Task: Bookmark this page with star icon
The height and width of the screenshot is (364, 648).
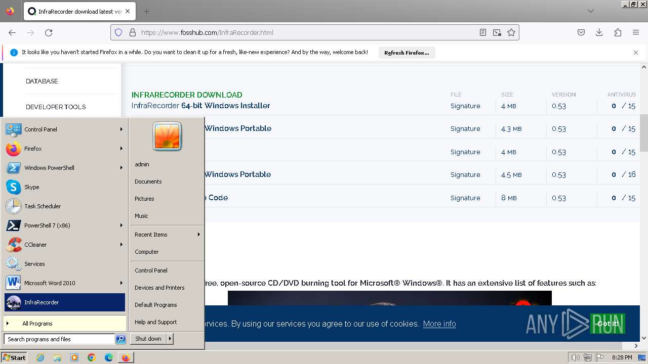Action: point(511,32)
